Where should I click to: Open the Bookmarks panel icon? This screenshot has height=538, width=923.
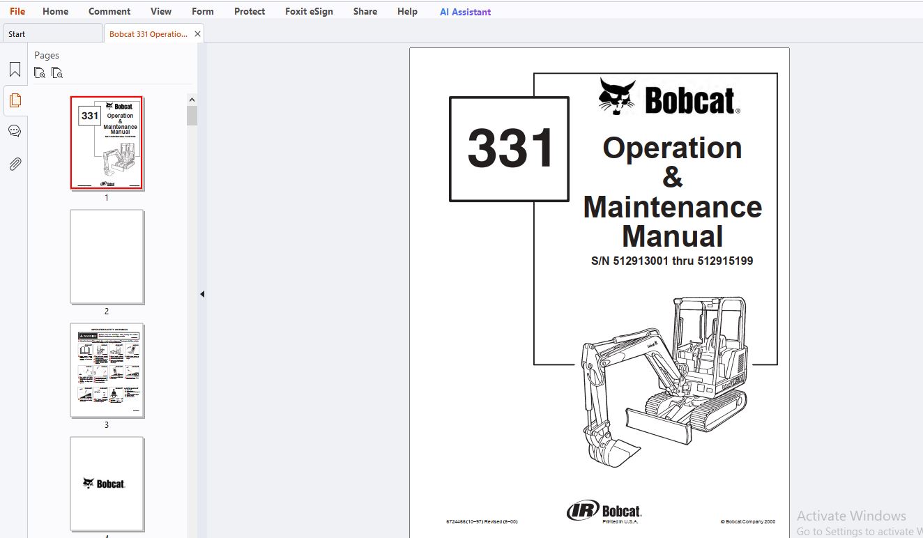click(x=15, y=70)
